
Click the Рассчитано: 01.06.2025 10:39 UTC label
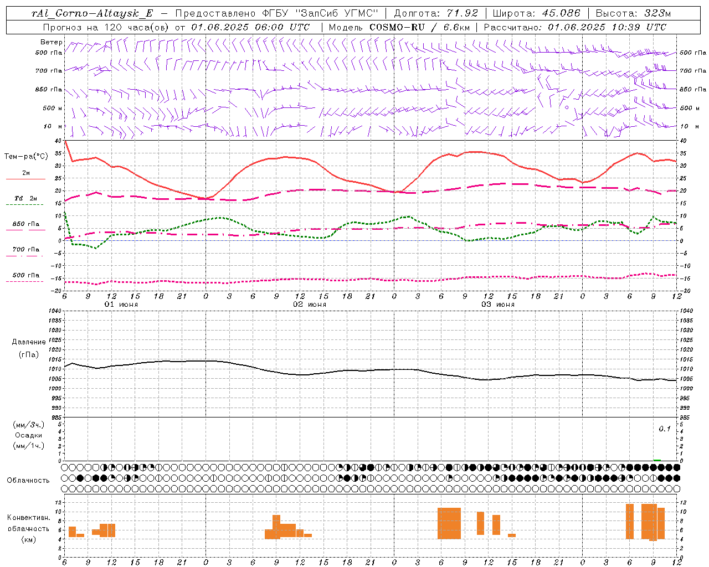pos(575,27)
